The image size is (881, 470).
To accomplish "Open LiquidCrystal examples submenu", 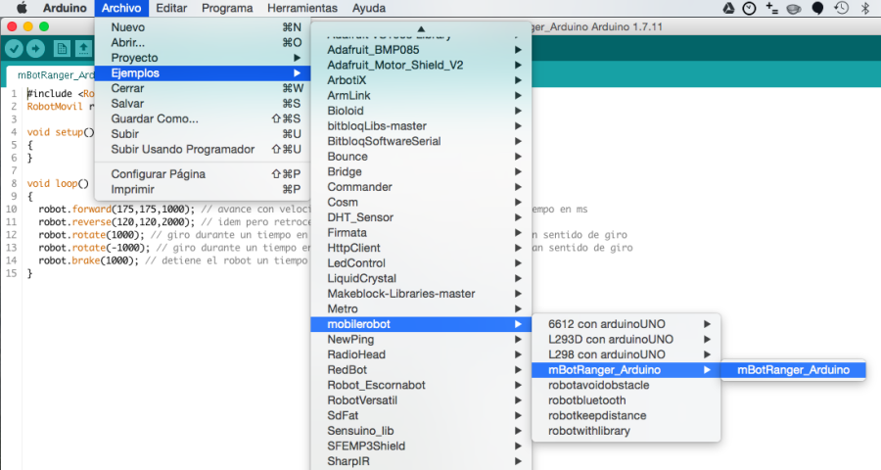I will click(x=421, y=278).
